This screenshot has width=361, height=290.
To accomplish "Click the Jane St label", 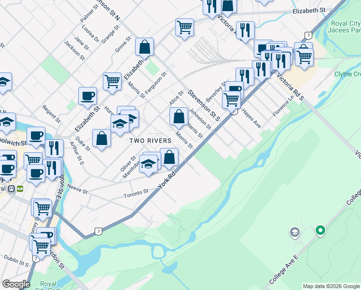I will pos(82,43).
